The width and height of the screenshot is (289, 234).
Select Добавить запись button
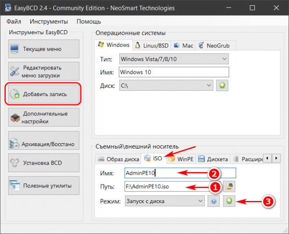[44, 94]
